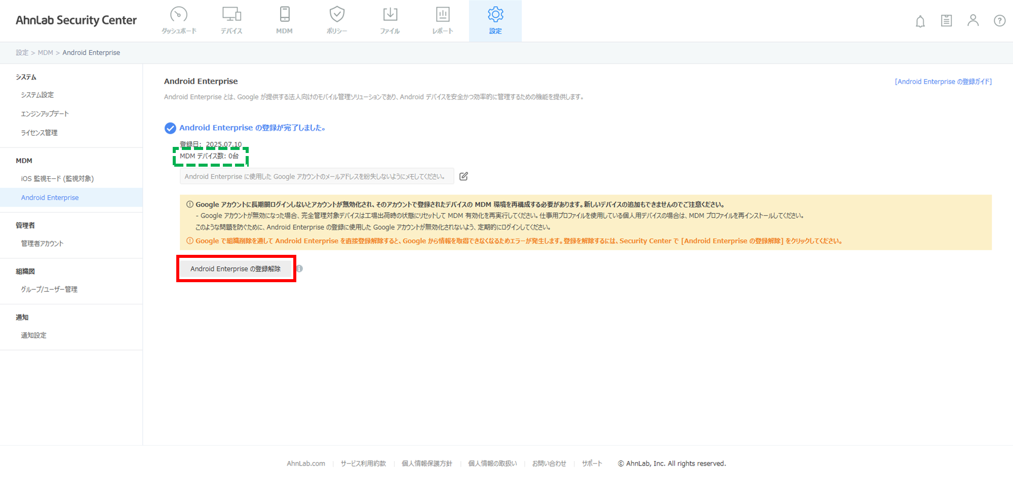Open iOS 監視モード (監視対象) in sidebar
1013x498 pixels.
[x=57, y=178]
